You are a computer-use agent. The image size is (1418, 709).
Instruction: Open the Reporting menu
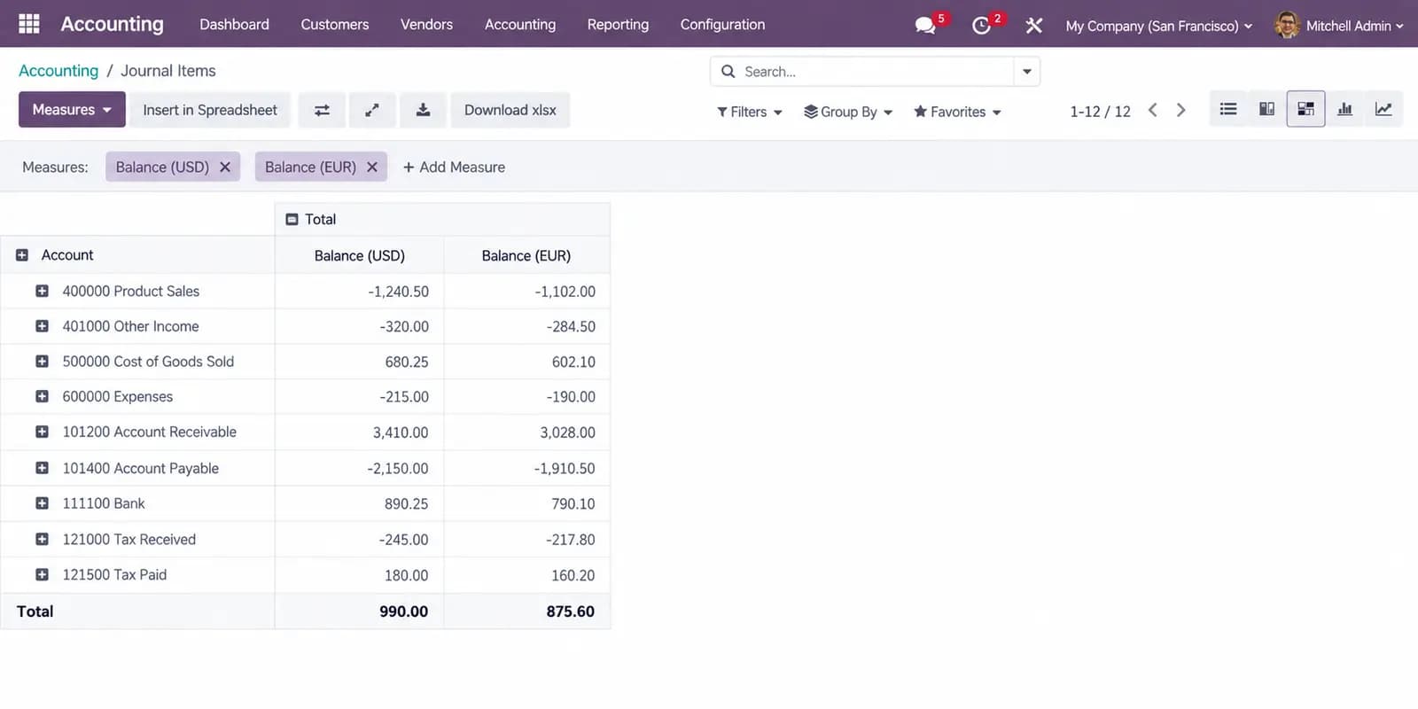pyautogui.click(x=618, y=24)
